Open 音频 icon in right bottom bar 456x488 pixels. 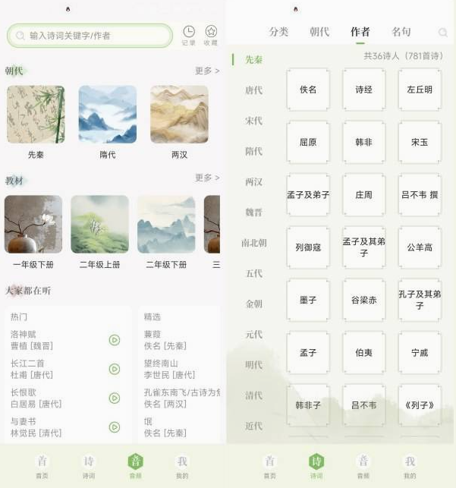point(363,461)
